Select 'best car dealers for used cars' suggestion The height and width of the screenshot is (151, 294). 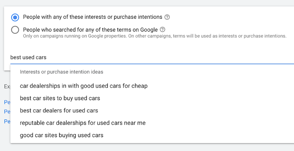pyautogui.click(x=59, y=110)
